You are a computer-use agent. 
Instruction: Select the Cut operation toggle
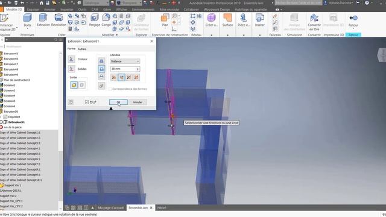[101, 69]
